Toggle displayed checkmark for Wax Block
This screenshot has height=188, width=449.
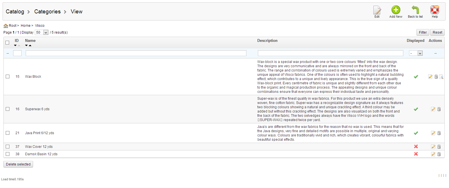coord(416,77)
